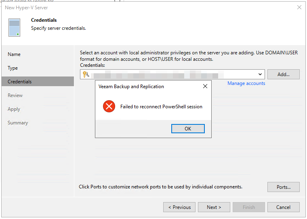Click the 'Failed to reconnect PowerShell session' message

click(161, 107)
